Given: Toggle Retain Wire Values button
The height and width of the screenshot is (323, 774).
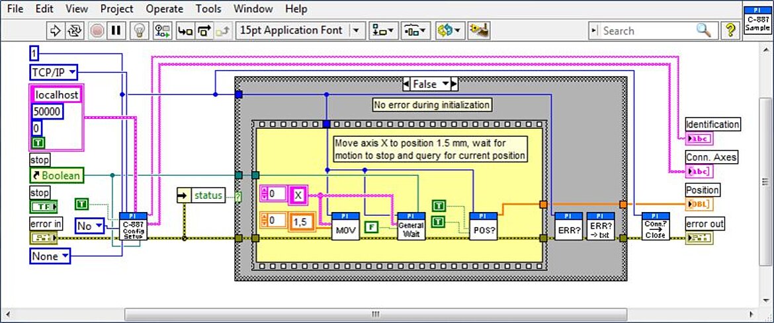Looking at the screenshot, I should (x=162, y=30).
